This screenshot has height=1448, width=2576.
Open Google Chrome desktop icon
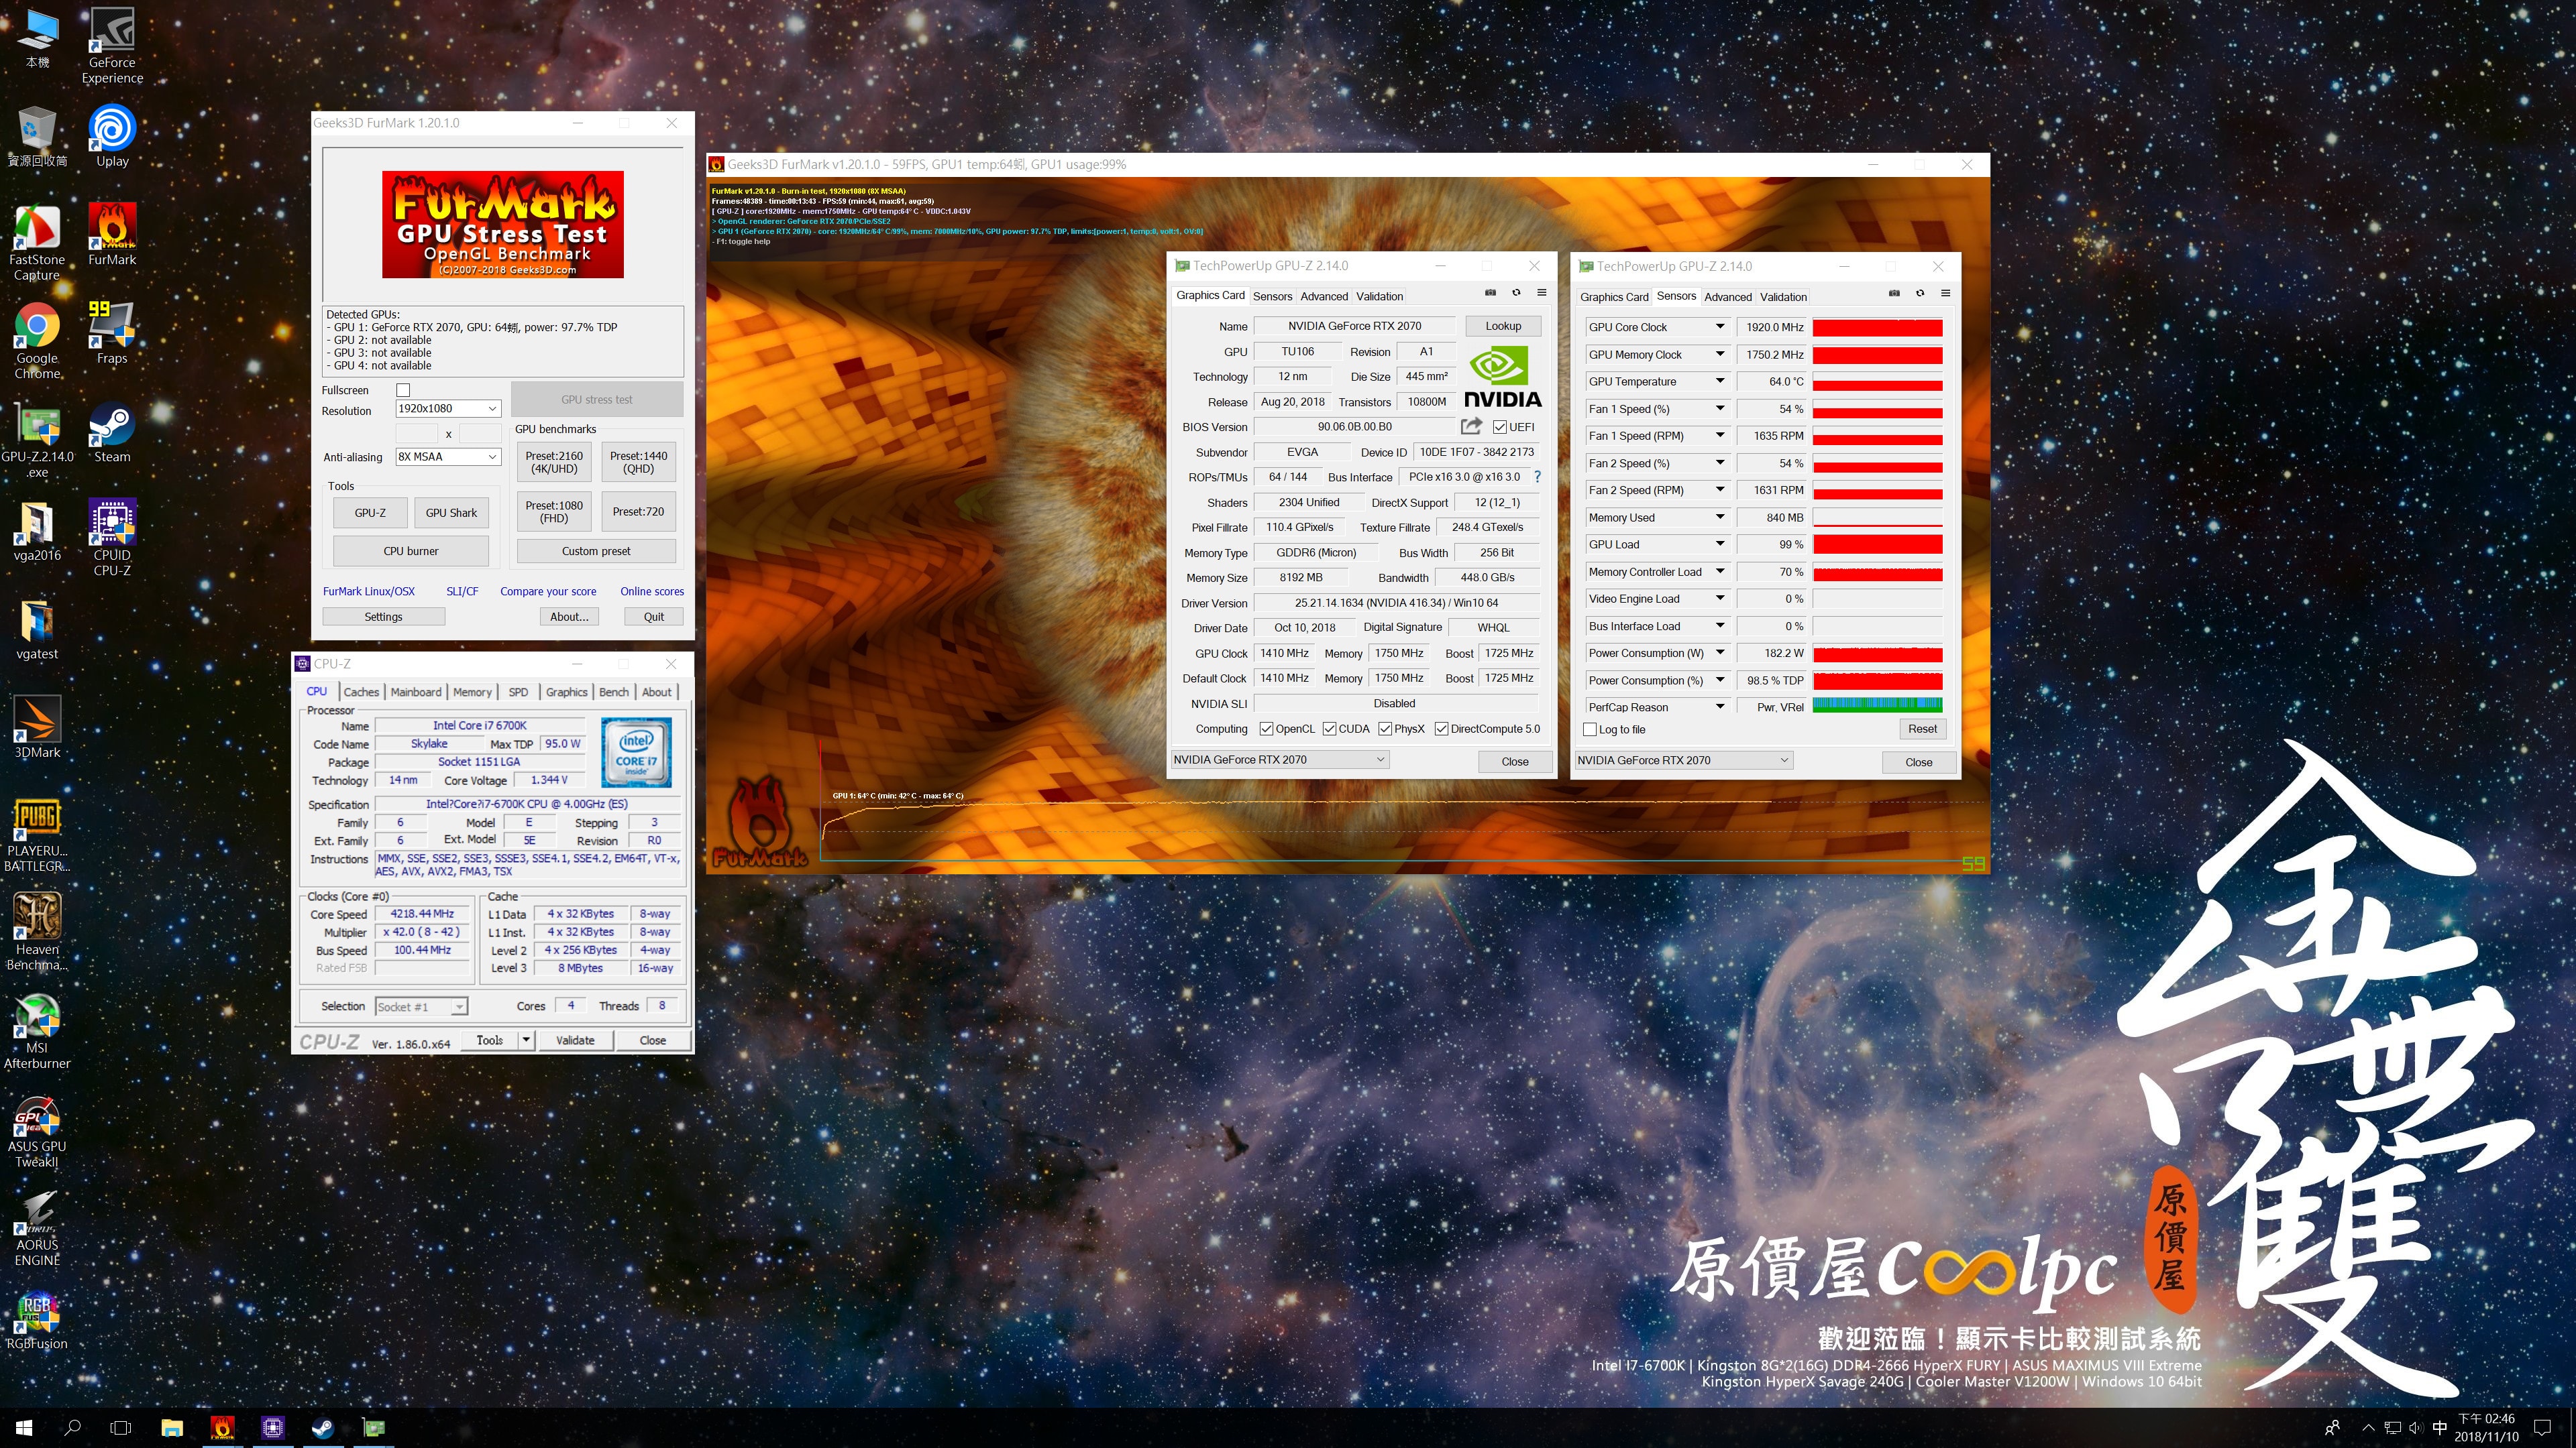(37, 342)
